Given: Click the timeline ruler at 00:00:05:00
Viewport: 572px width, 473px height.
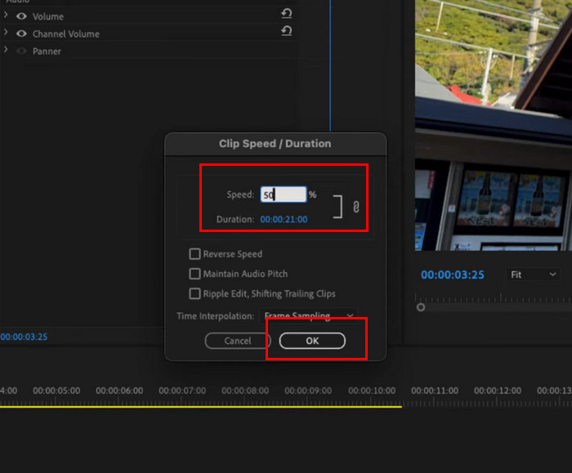Looking at the screenshot, I should [x=56, y=390].
